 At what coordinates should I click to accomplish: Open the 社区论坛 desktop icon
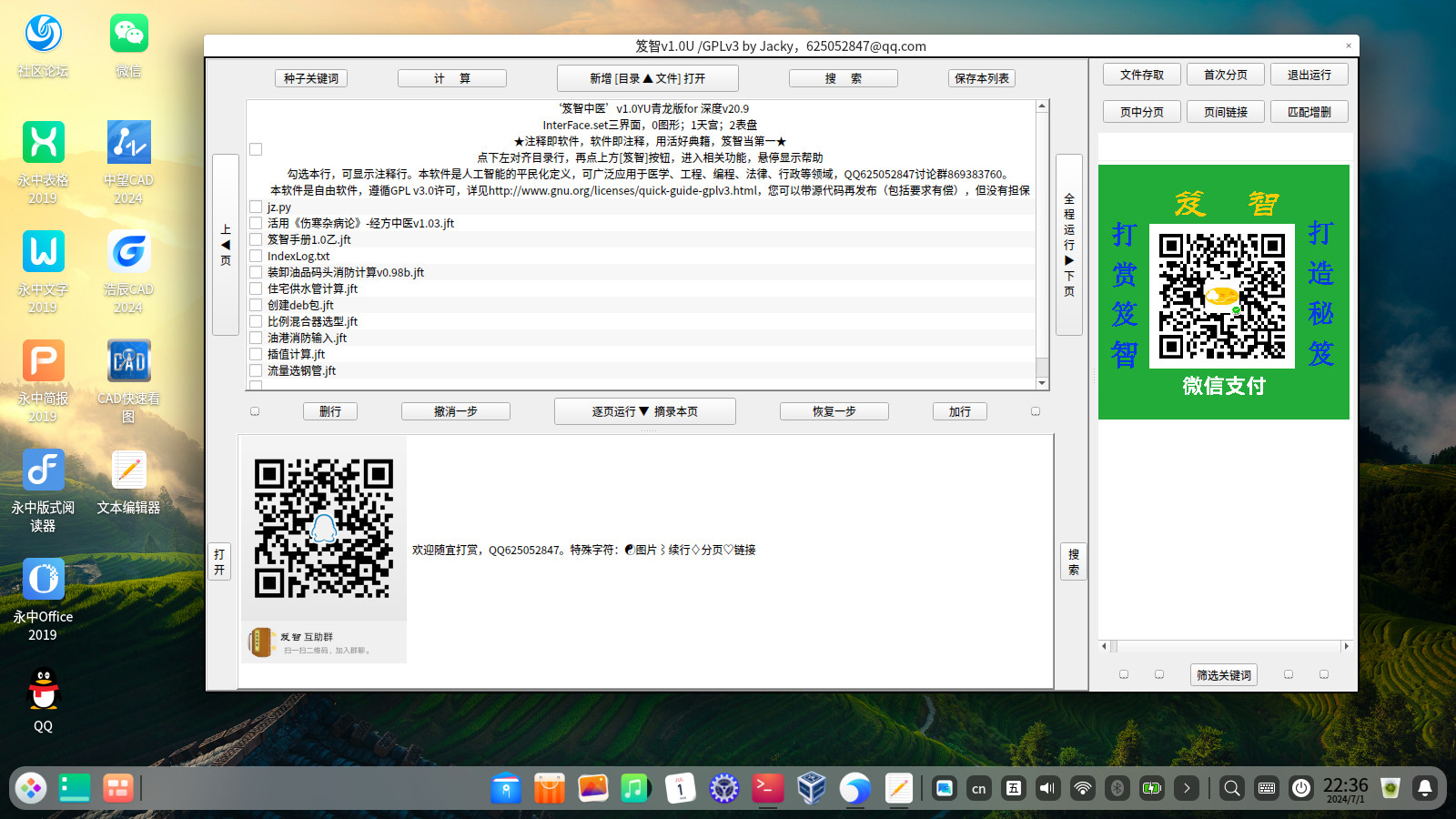pos(43,45)
